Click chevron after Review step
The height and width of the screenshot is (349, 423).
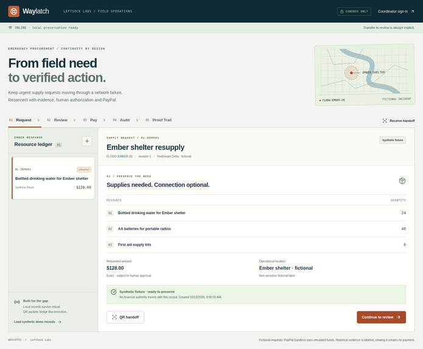[74, 120]
